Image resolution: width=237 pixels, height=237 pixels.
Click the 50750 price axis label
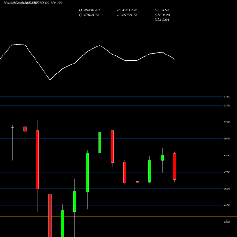pyautogui.click(x=227, y=139)
